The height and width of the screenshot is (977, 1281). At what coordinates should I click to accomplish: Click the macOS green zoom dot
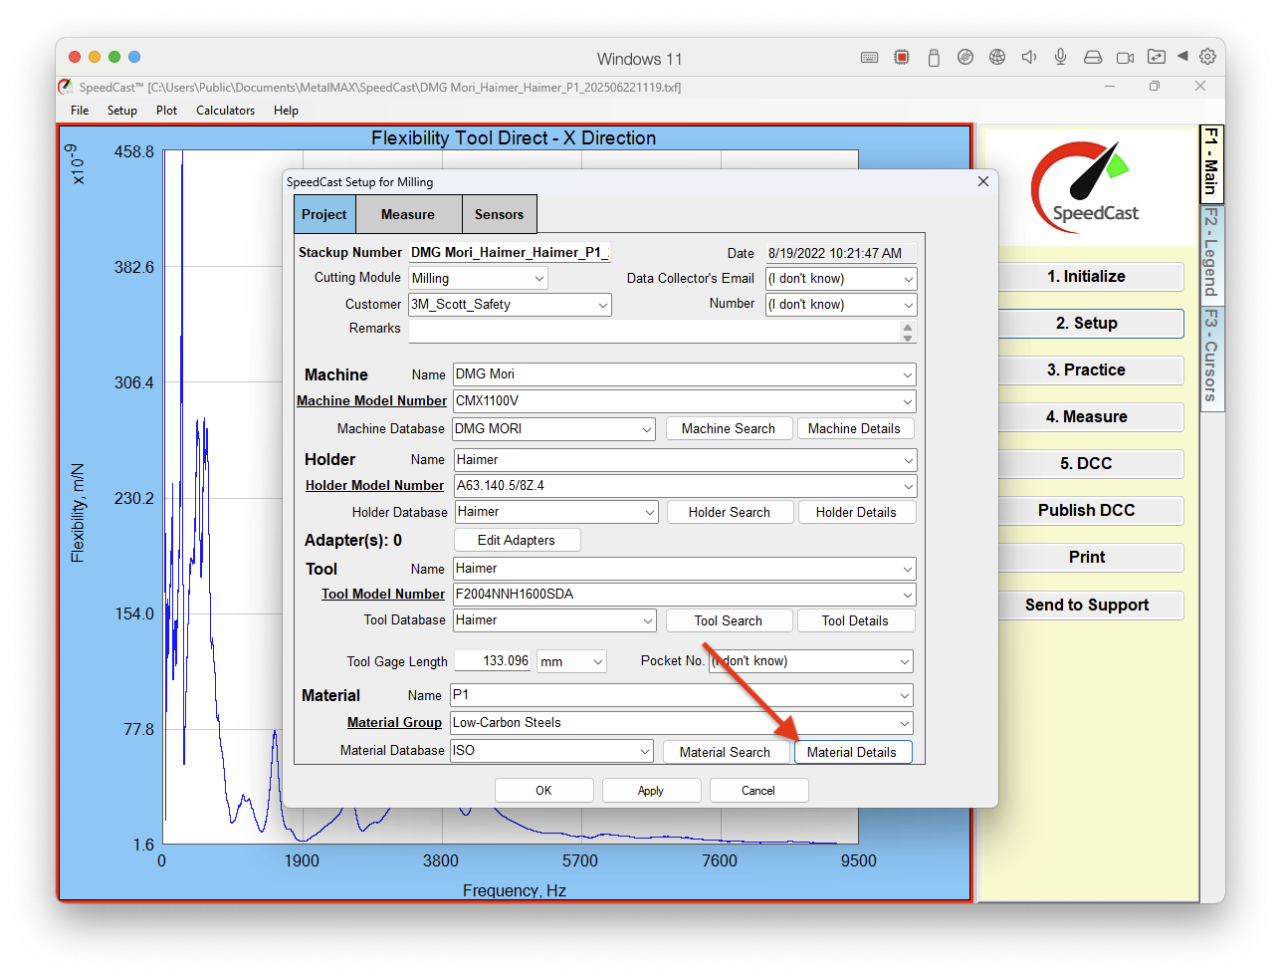click(x=114, y=57)
